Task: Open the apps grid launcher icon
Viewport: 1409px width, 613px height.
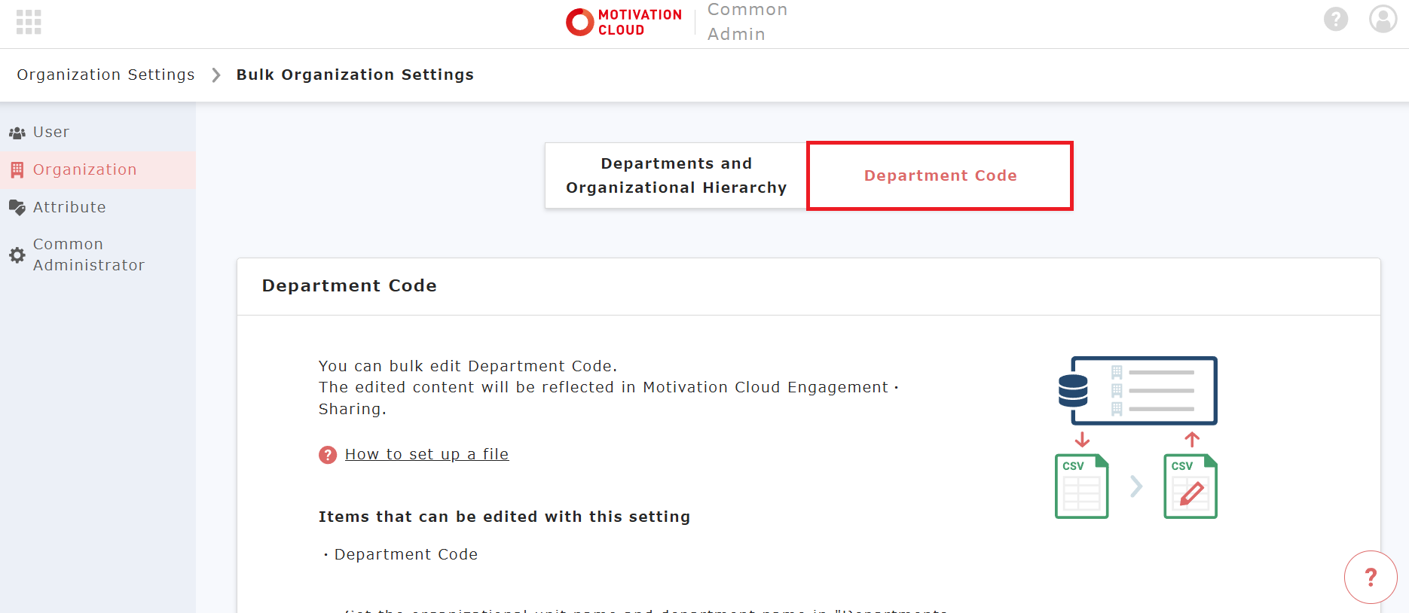Action: [29, 22]
